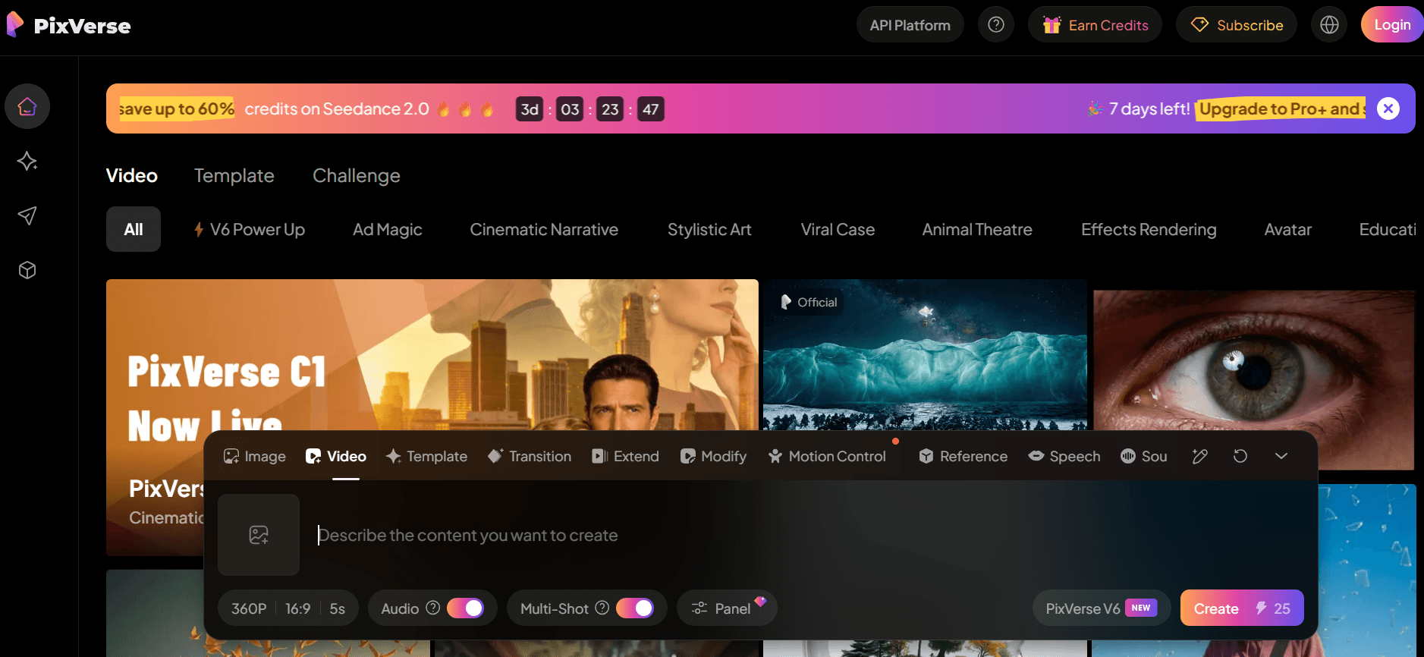Dismiss the promotional banner
Screen dimensions: 1424x657
[x=1388, y=108]
